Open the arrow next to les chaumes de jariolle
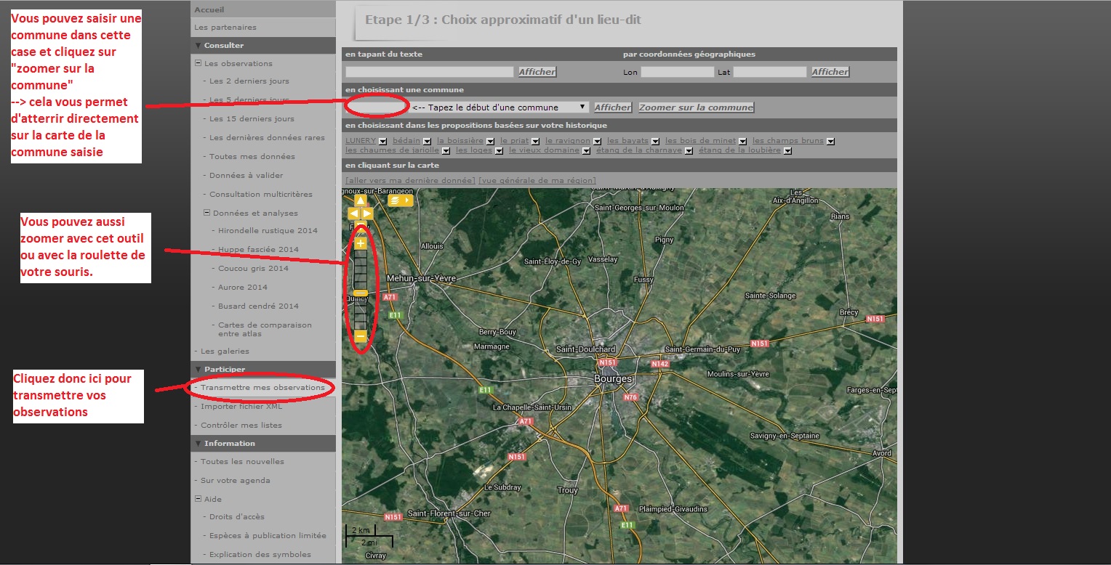The width and height of the screenshot is (1111, 565). [x=446, y=151]
